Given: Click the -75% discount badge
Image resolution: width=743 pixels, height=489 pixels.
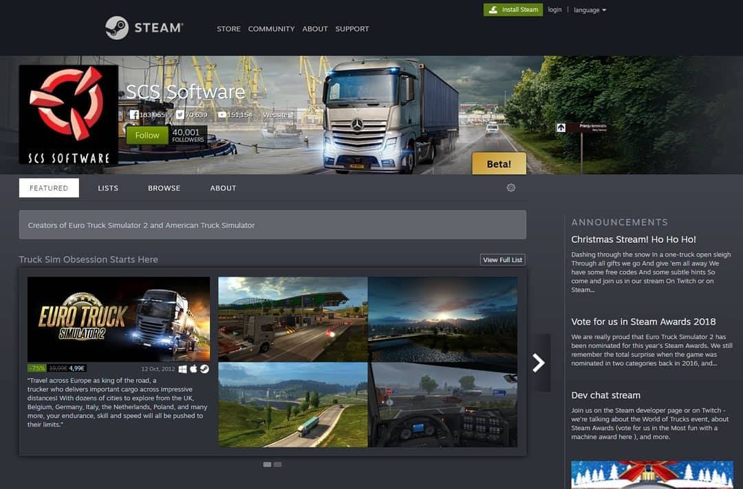Looking at the screenshot, I should pyautogui.click(x=37, y=368).
